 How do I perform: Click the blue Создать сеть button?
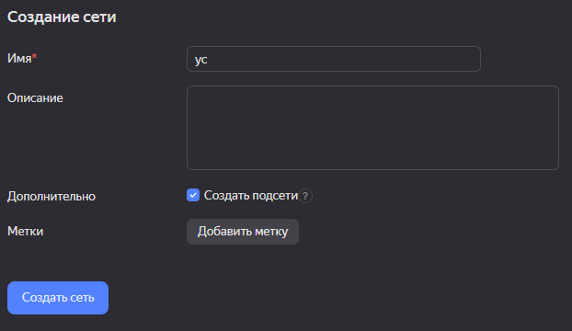58,298
